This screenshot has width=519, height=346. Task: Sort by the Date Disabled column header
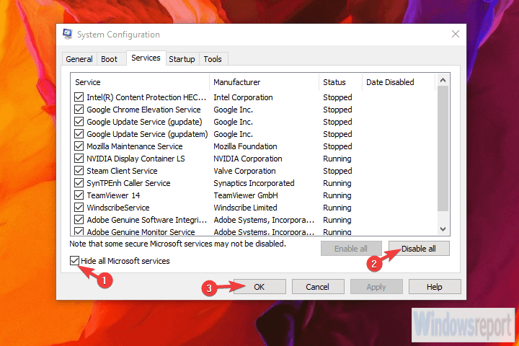(399, 82)
